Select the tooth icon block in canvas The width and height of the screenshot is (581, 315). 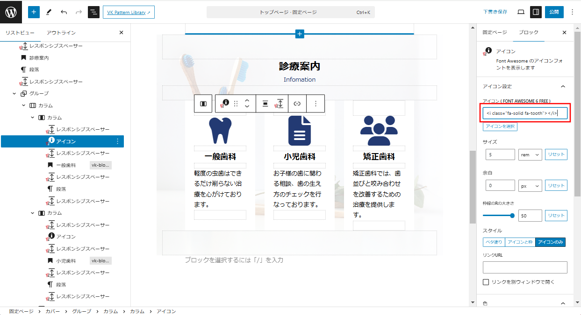(x=220, y=131)
